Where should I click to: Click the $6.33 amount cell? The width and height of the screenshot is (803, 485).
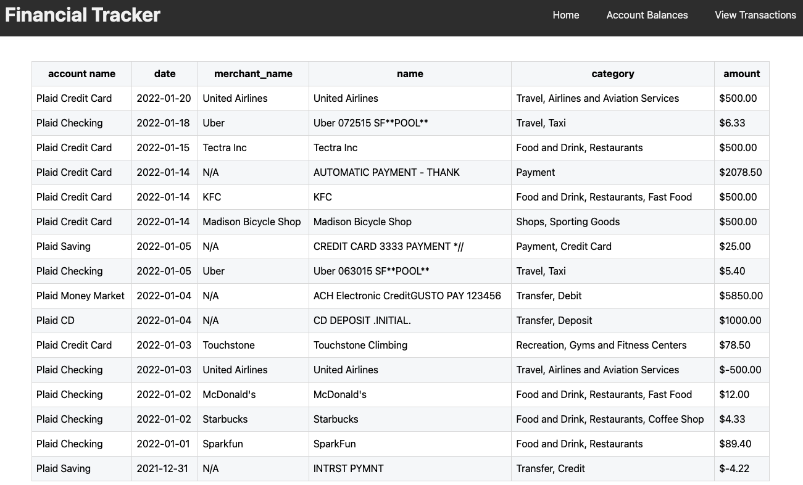click(x=742, y=123)
